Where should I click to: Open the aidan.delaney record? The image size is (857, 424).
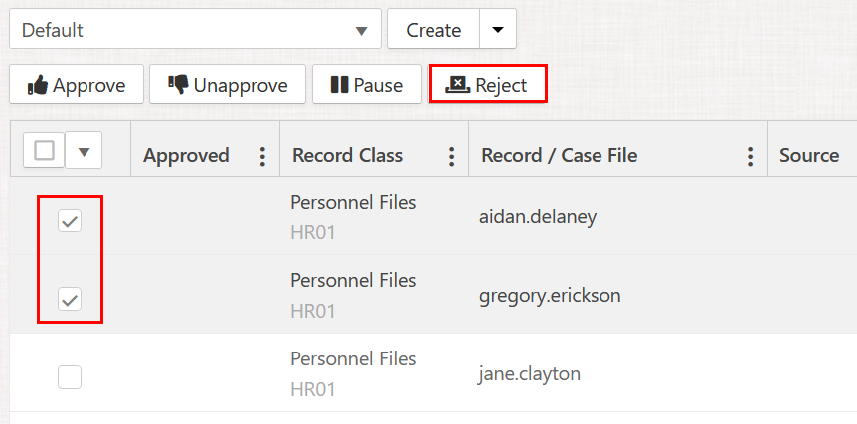pos(538,216)
